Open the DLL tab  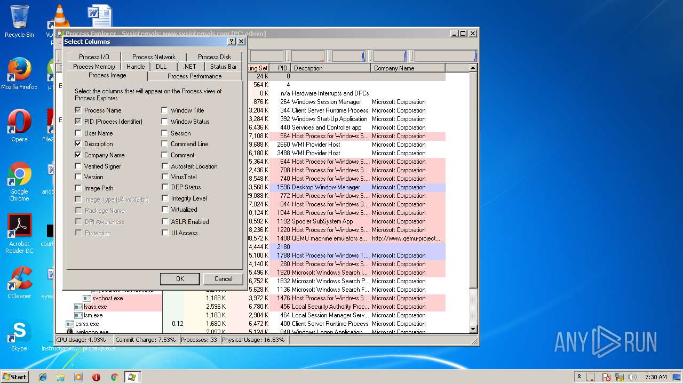point(161,67)
